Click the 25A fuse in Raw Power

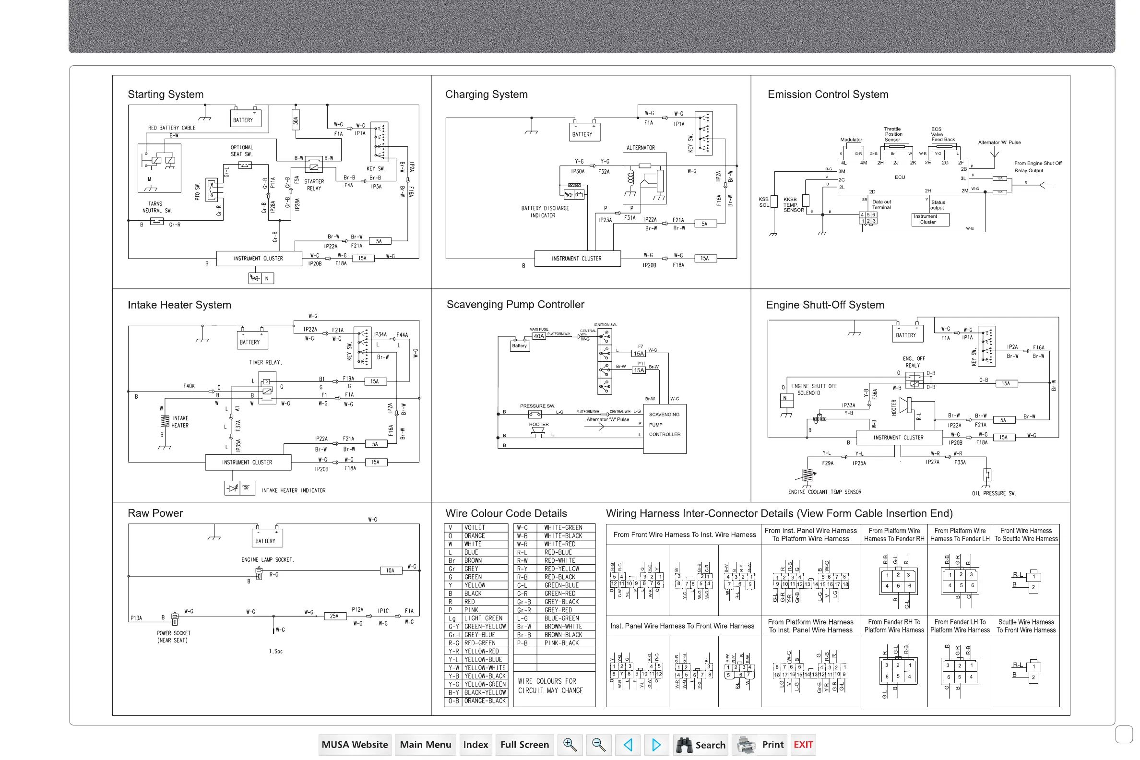point(334,616)
